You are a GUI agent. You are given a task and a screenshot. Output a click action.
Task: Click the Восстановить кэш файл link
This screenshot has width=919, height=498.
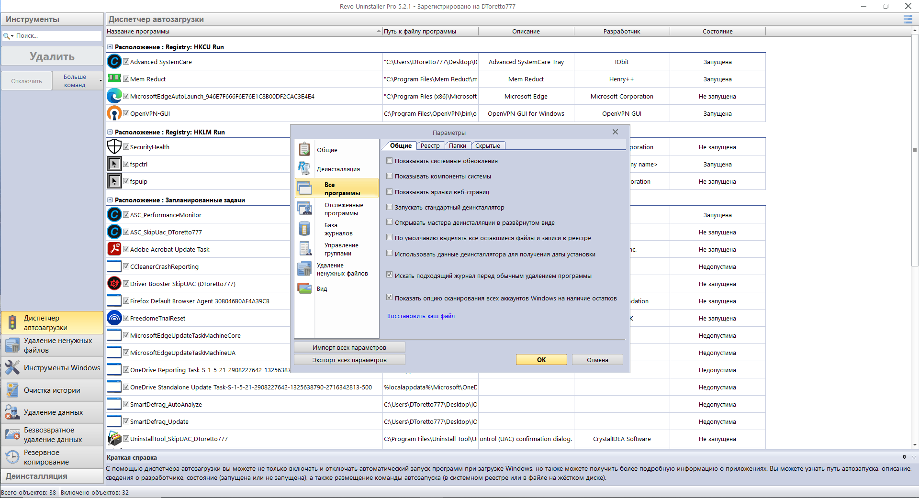click(x=421, y=316)
